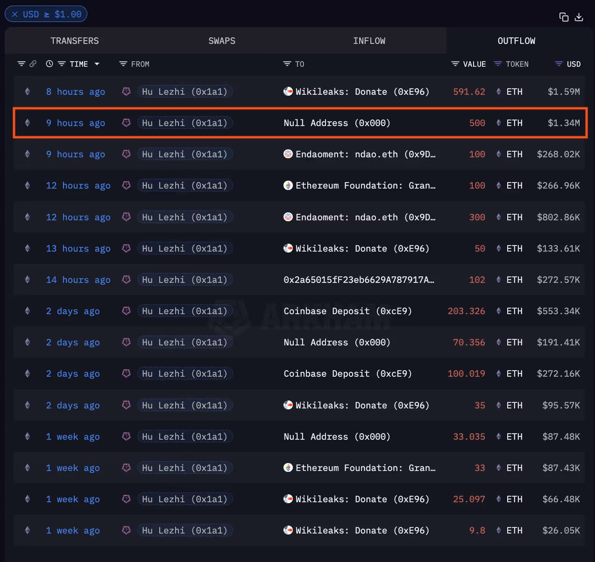Screen dimensions: 595x562
Task: Click the entity badge icon in the 591.62 ETH row
Action: tap(126, 92)
